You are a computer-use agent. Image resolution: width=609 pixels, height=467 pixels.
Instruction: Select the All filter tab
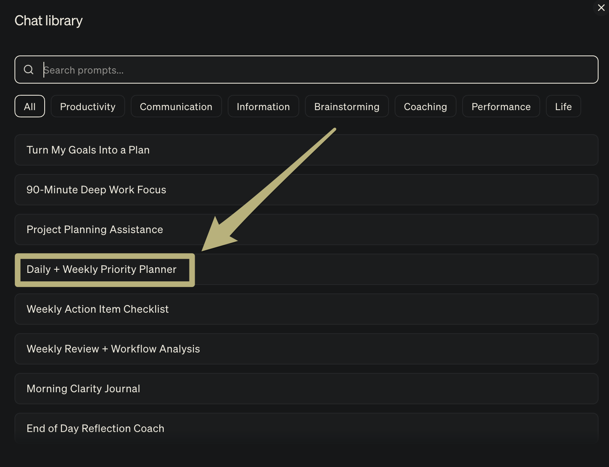point(30,107)
